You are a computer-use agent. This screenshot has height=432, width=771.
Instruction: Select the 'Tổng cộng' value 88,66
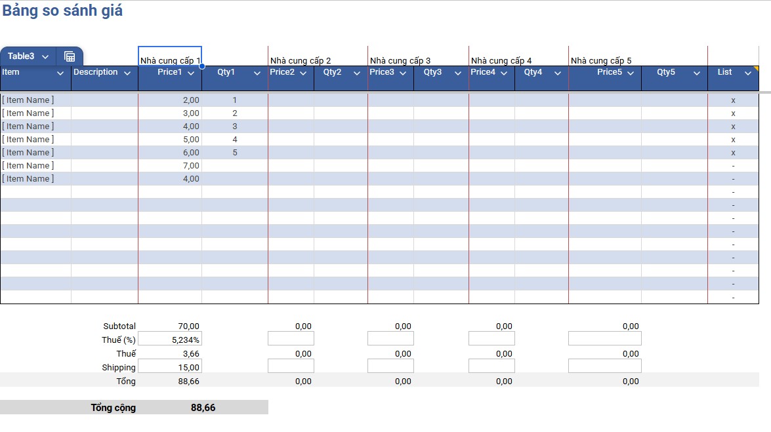click(x=203, y=408)
